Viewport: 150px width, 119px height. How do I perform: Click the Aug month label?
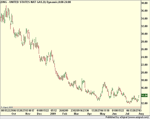pos(141,114)
